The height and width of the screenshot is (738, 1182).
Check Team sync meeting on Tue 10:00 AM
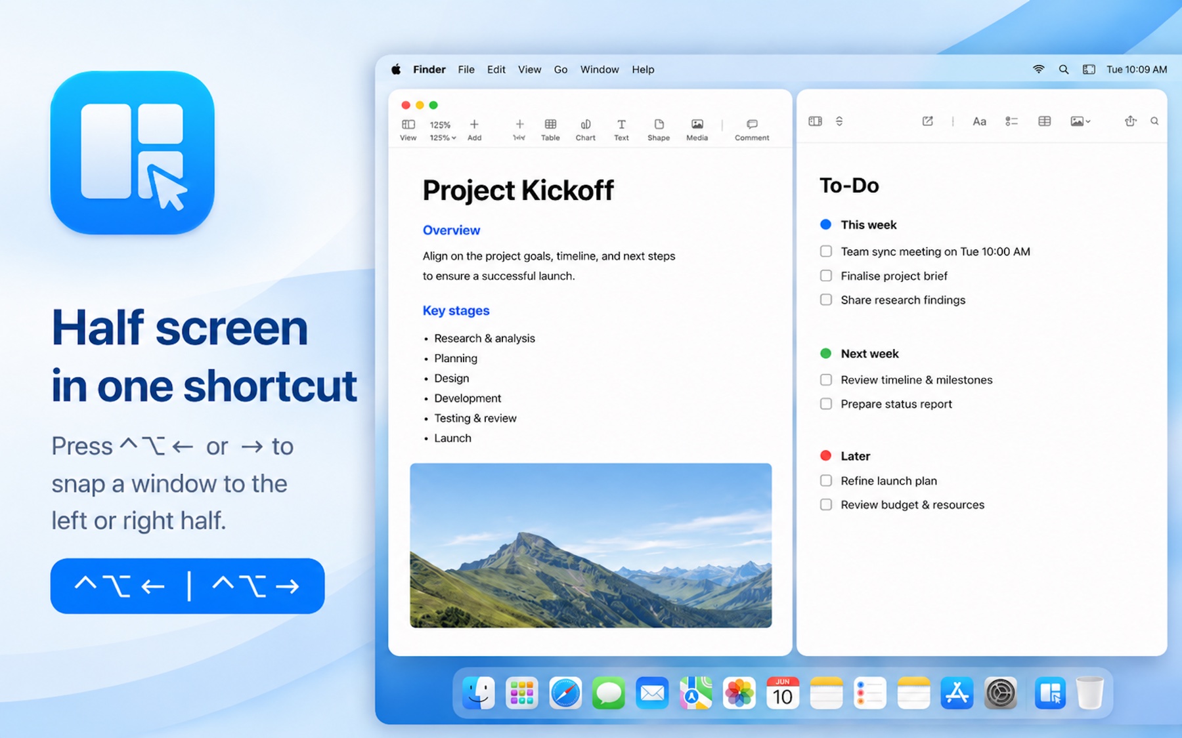(x=826, y=251)
